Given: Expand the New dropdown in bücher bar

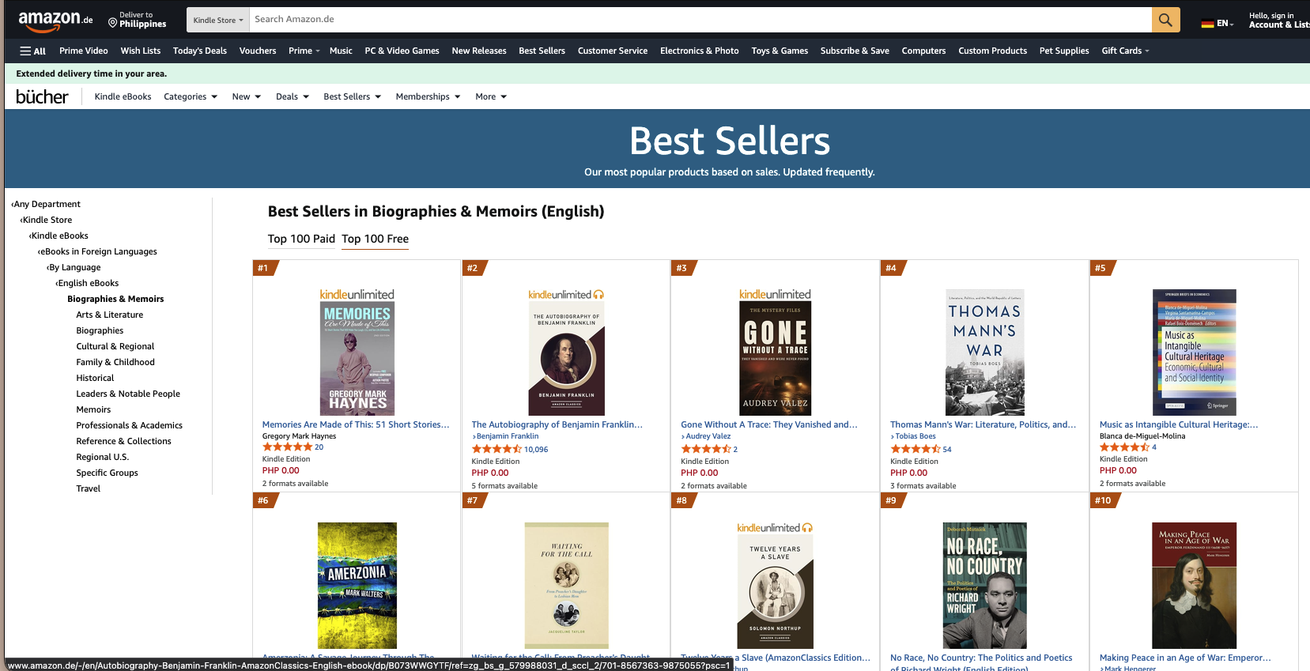Looking at the screenshot, I should [x=247, y=96].
